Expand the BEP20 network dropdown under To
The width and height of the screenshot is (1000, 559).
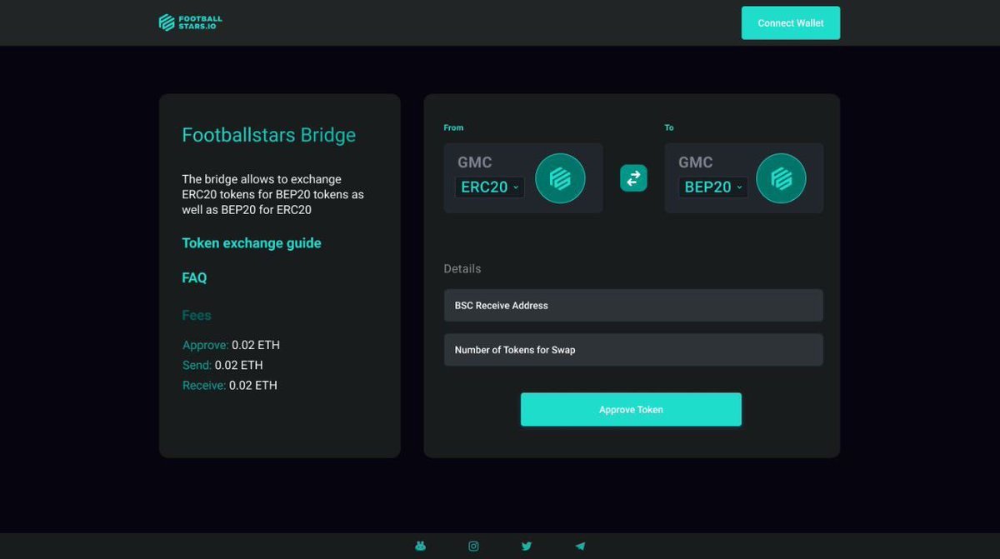(x=712, y=187)
